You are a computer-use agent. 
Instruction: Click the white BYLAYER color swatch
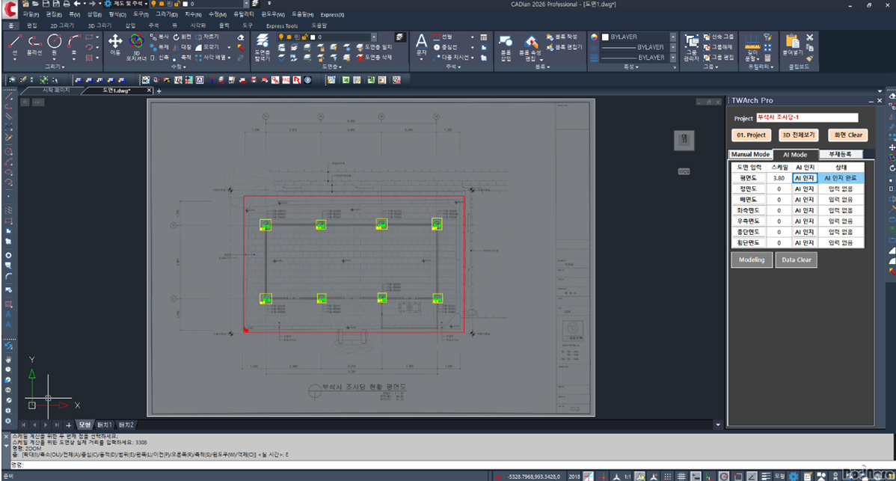pyautogui.click(x=605, y=37)
